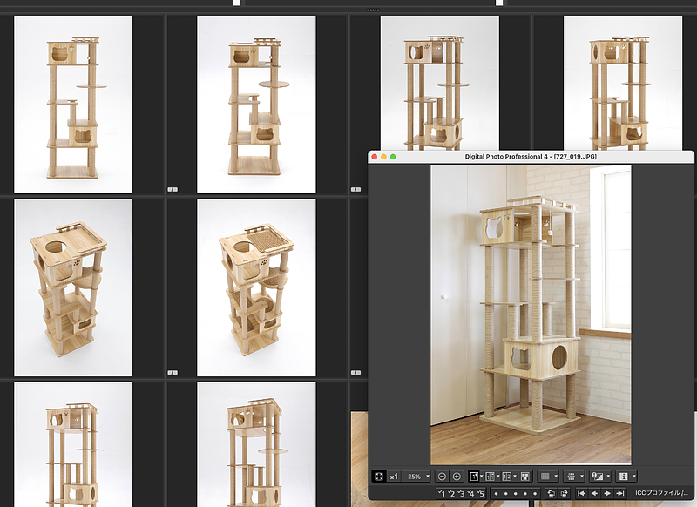The image size is (697, 507).
Task: Apply check mark 1 to image
Action: (x=442, y=494)
